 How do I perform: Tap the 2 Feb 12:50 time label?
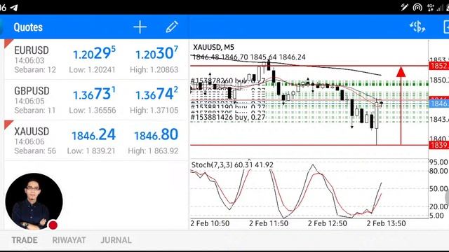point(328,223)
